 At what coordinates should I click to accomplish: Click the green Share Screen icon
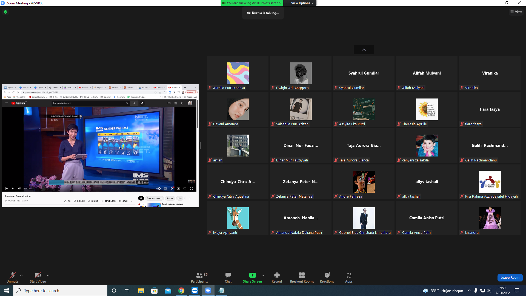(x=252, y=275)
